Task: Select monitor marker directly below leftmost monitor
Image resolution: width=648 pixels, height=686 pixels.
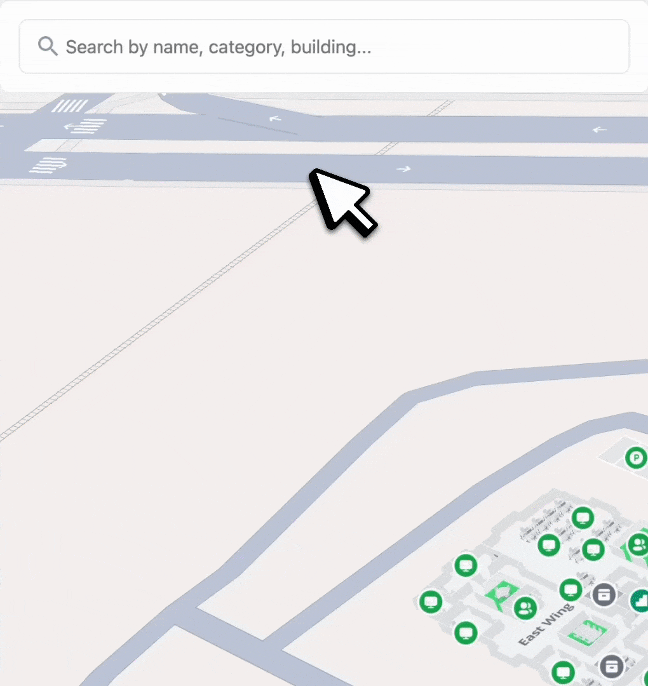Action: pos(466,631)
